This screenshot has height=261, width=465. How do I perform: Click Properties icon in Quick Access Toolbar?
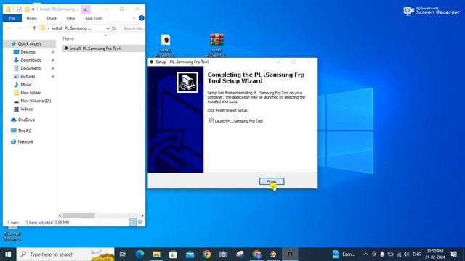tap(20, 9)
